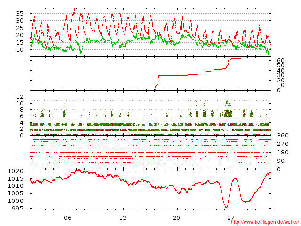Screen dimensions: 301x226
Task: Click the 995 pressure axis label
Action: coord(18,208)
